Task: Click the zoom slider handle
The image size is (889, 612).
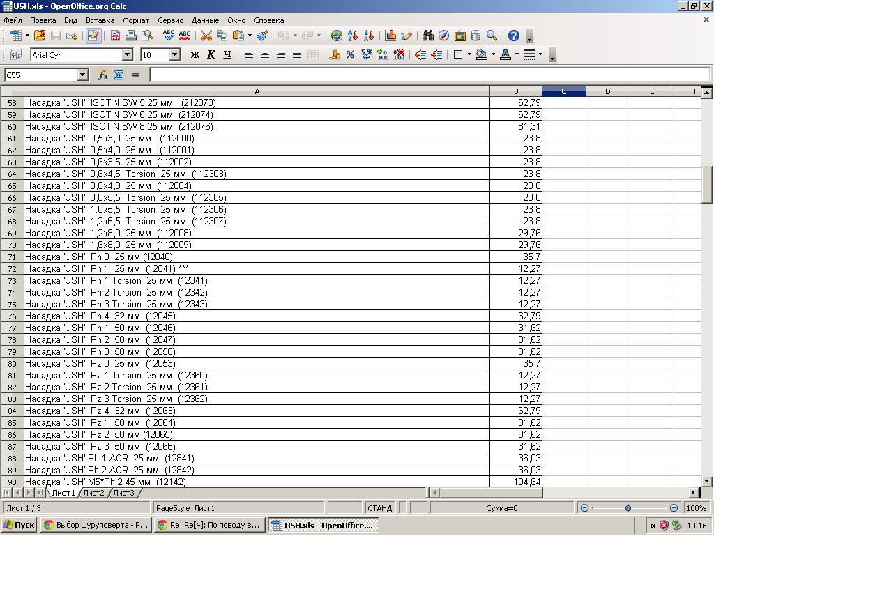Action: [x=628, y=508]
